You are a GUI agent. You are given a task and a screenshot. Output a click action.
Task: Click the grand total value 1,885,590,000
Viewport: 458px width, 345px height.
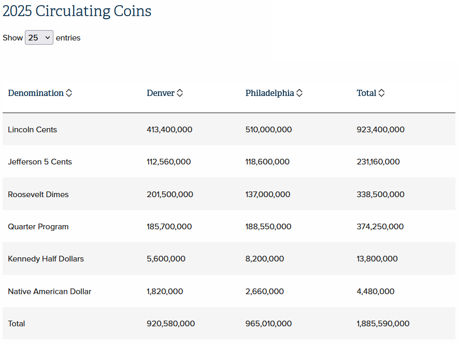[x=383, y=324]
